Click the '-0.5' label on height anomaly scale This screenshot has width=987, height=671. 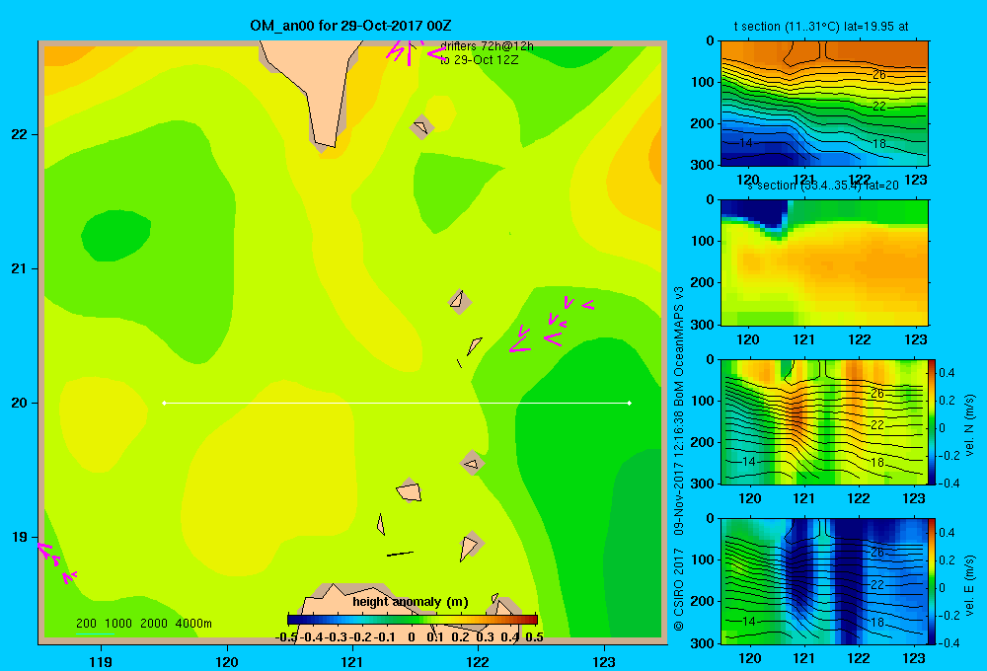tap(287, 637)
